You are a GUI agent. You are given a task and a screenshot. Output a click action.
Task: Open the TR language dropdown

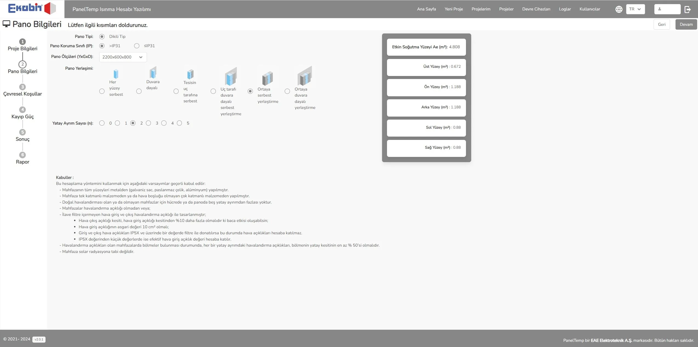[635, 9]
